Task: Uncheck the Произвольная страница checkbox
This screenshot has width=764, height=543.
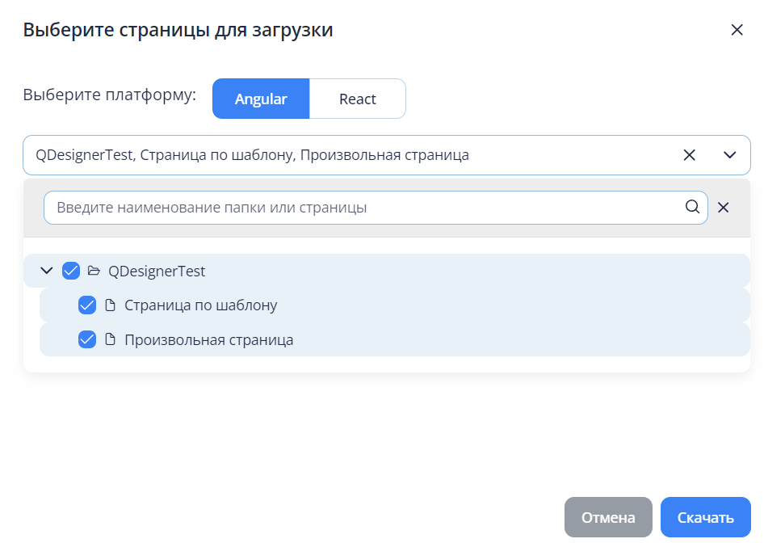Action: [x=86, y=339]
